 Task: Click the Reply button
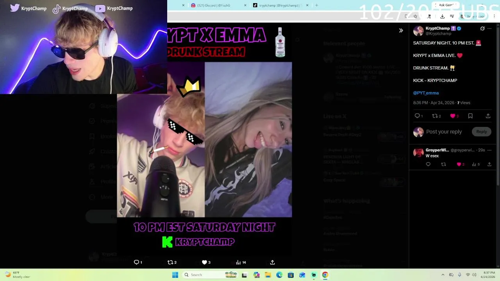481,132
